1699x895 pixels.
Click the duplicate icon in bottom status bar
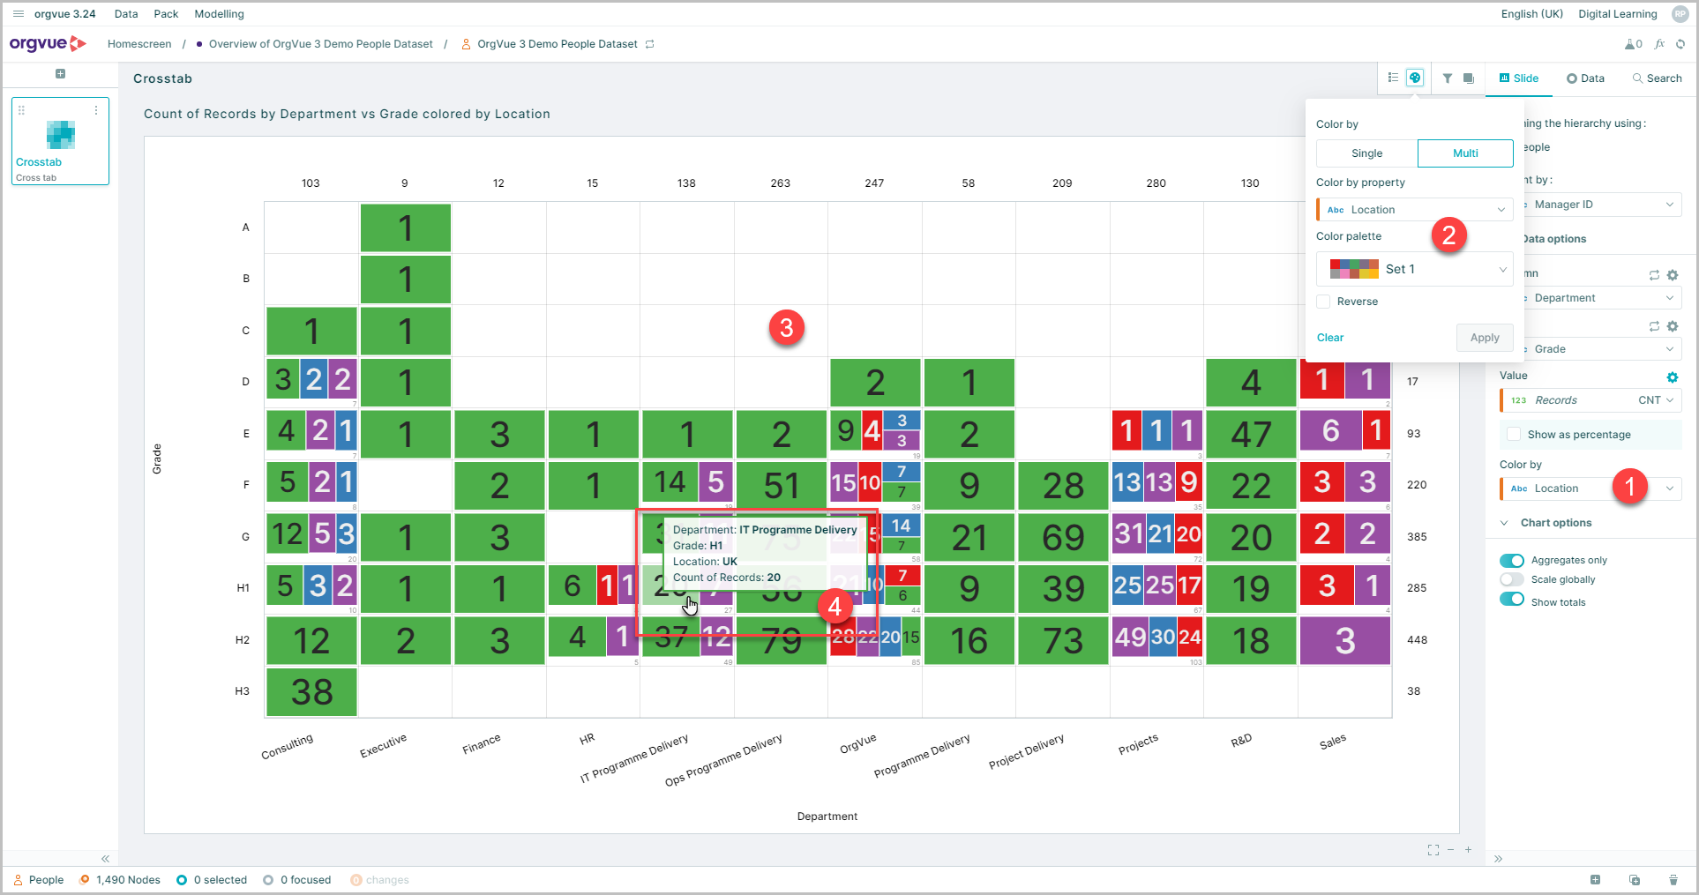pos(1635,880)
